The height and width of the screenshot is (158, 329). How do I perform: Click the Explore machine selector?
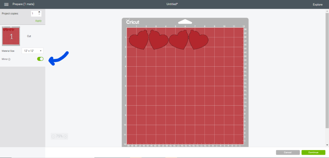[317, 4]
